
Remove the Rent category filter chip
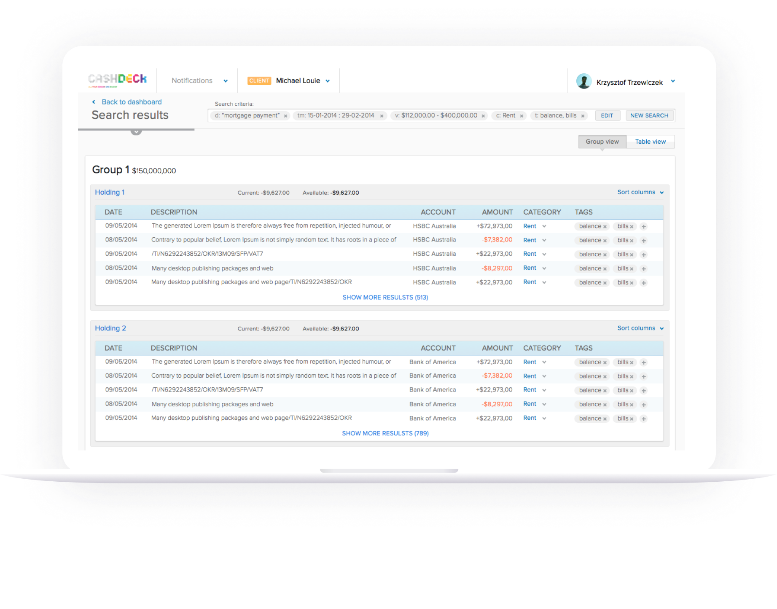click(522, 115)
